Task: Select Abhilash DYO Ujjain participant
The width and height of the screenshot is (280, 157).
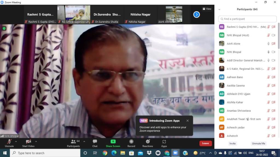Action: [x=247, y=94]
